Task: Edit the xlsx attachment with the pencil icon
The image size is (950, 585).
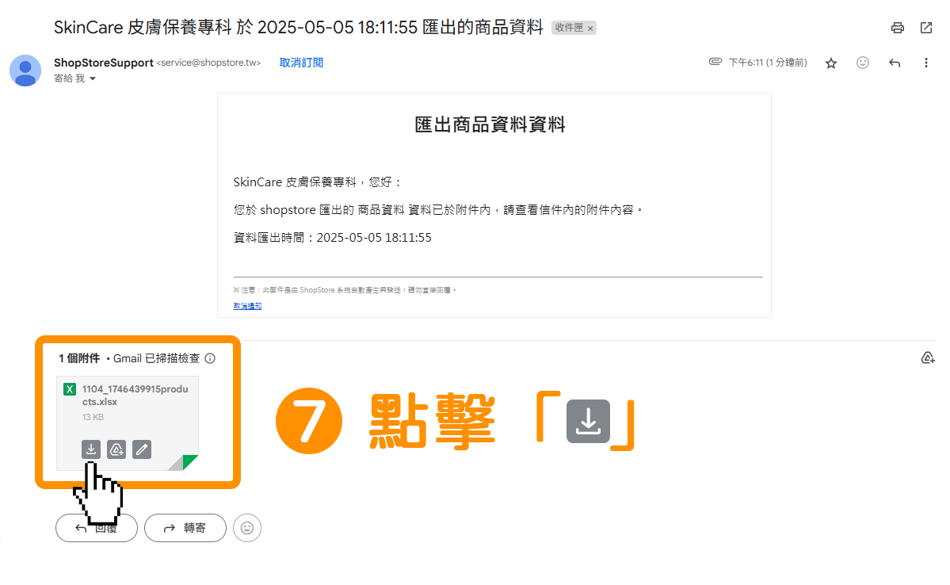Action: [142, 449]
